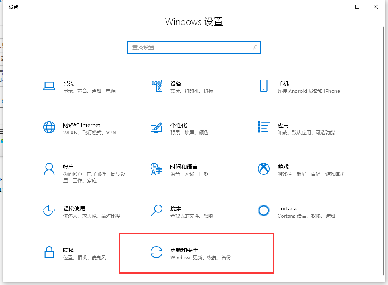Open the 系统 laptop icon
The height and width of the screenshot is (285, 388).
(49, 86)
